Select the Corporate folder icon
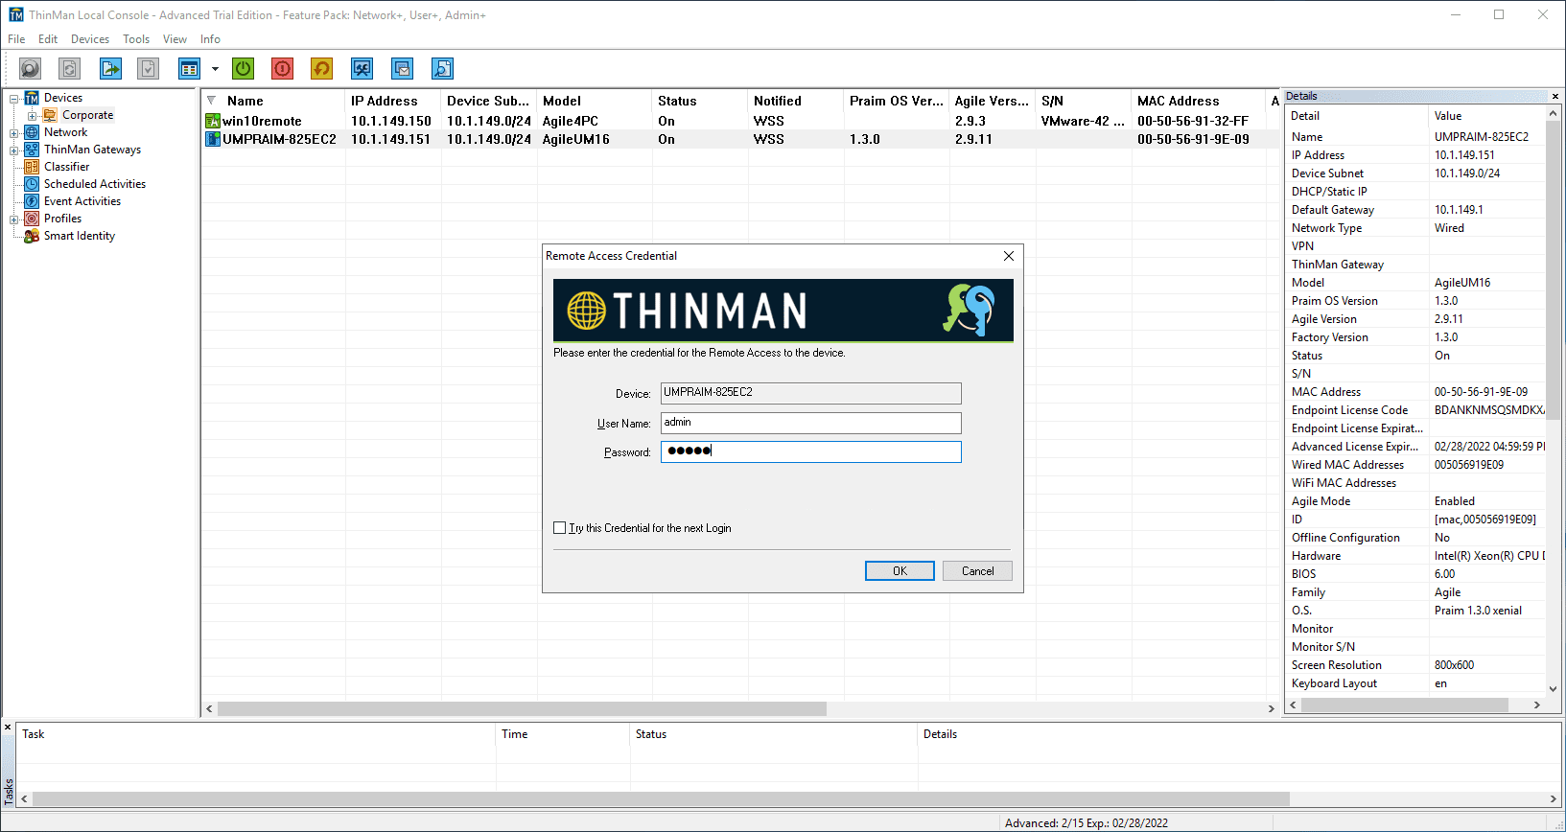1566x832 pixels. coord(50,115)
